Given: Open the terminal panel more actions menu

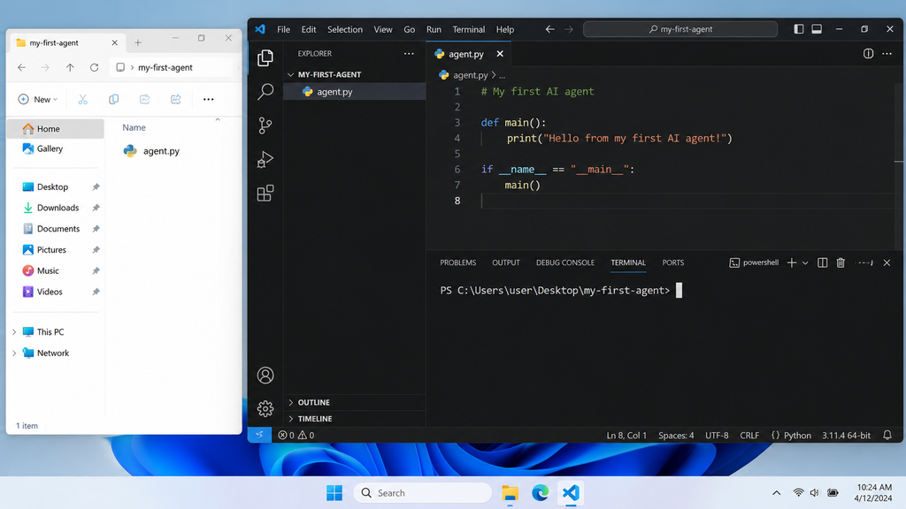Looking at the screenshot, I should pyautogui.click(x=864, y=262).
